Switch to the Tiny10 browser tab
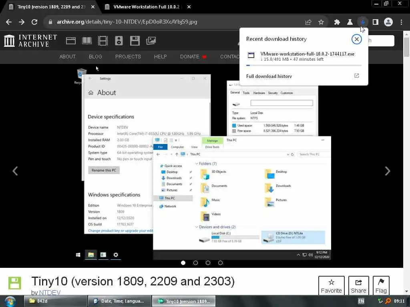The image size is (410, 307). (x=51, y=7)
